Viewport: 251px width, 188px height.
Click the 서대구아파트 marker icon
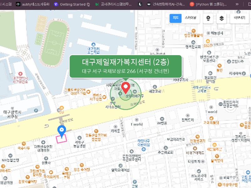(x=195, y=148)
